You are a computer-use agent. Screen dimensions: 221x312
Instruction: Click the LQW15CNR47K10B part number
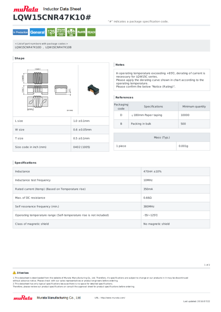tap(58, 47)
